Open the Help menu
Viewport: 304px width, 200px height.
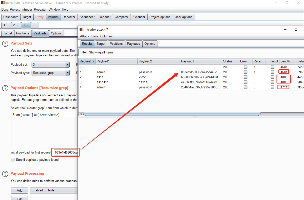tap(65, 10)
